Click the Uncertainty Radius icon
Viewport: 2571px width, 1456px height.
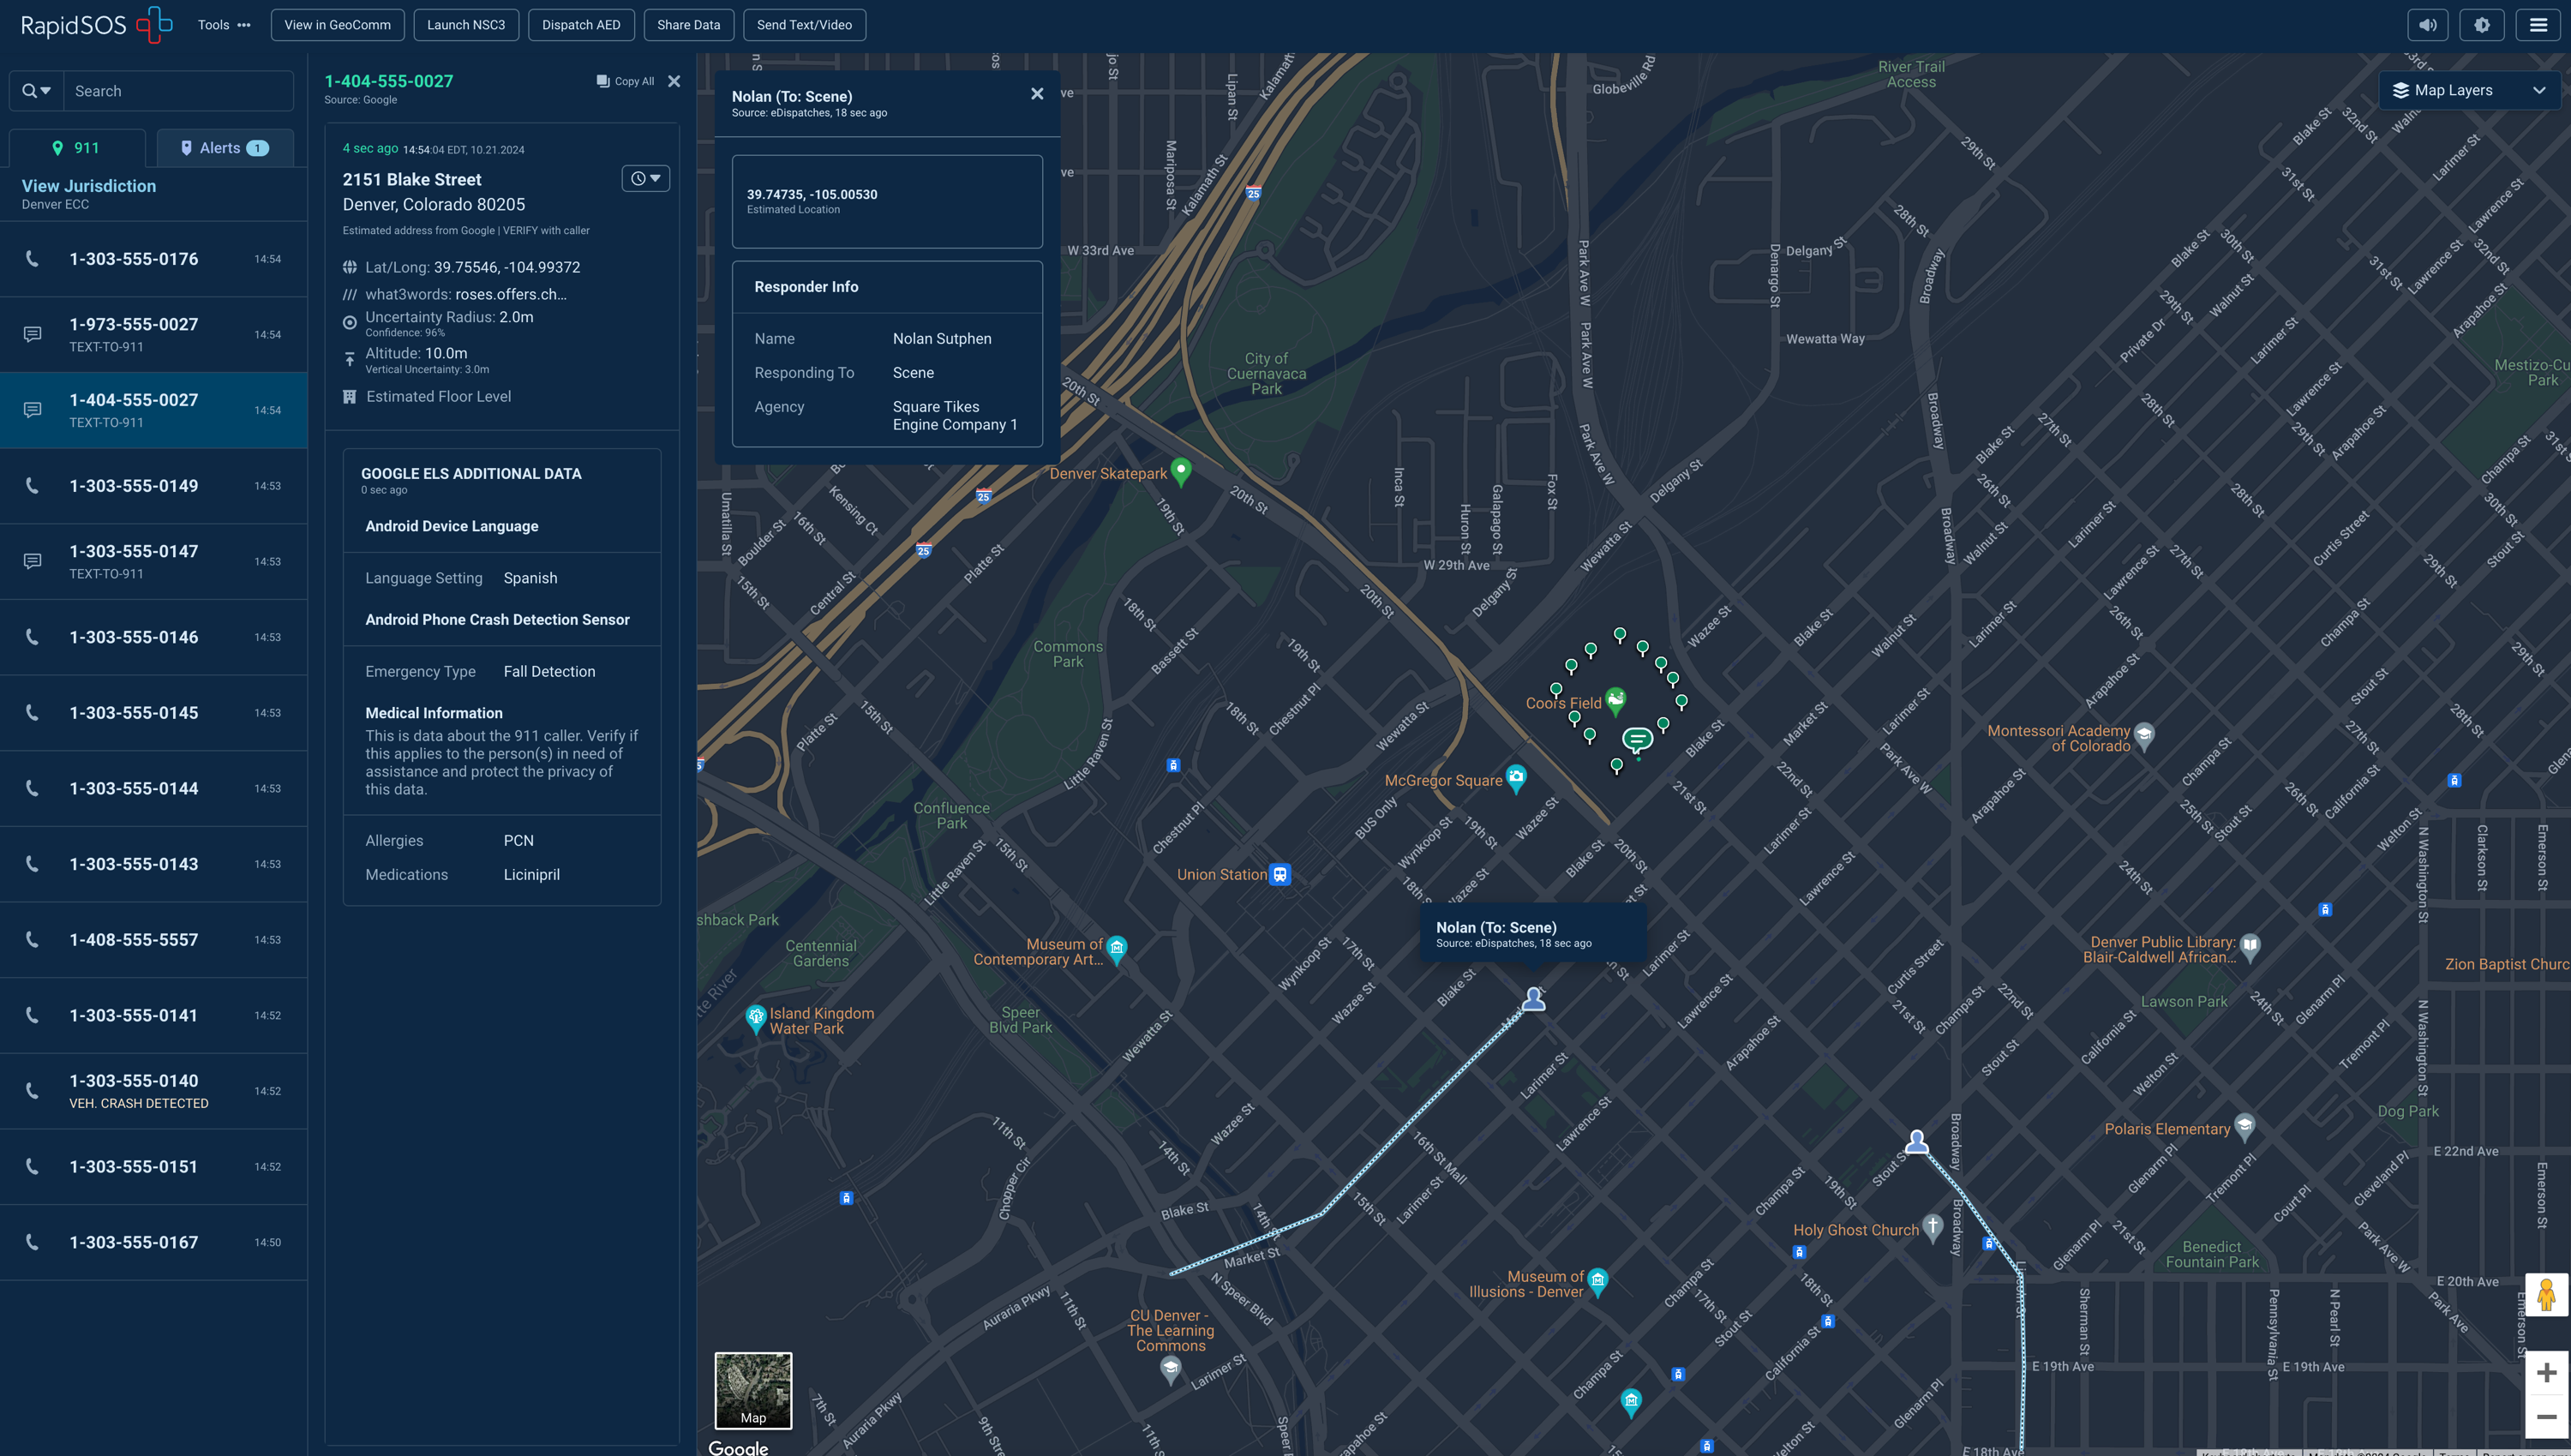pyautogui.click(x=349, y=322)
